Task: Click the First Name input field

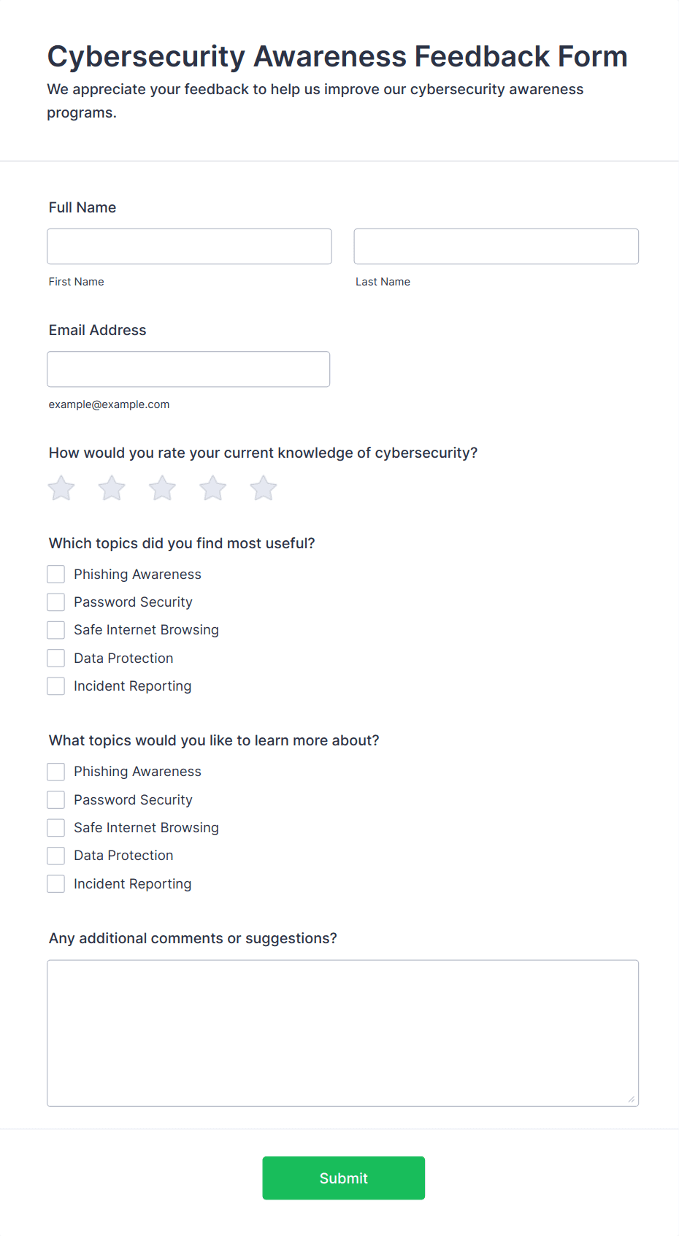Action: tap(189, 247)
